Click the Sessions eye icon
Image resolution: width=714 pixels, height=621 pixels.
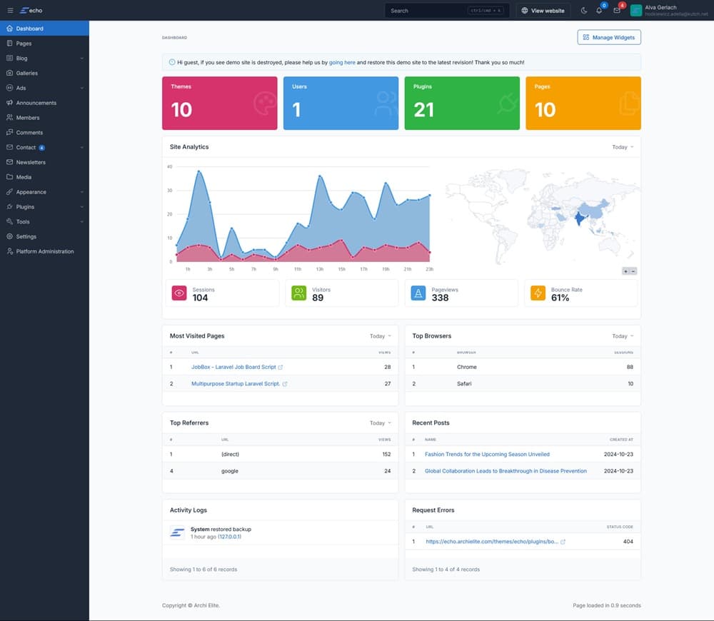pos(178,293)
